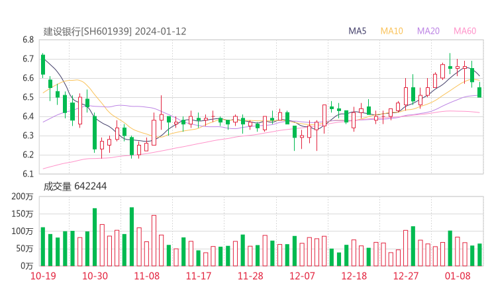The image size is (490, 291).
Task: Click the 0万 volume axis label
Action: tap(27, 266)
